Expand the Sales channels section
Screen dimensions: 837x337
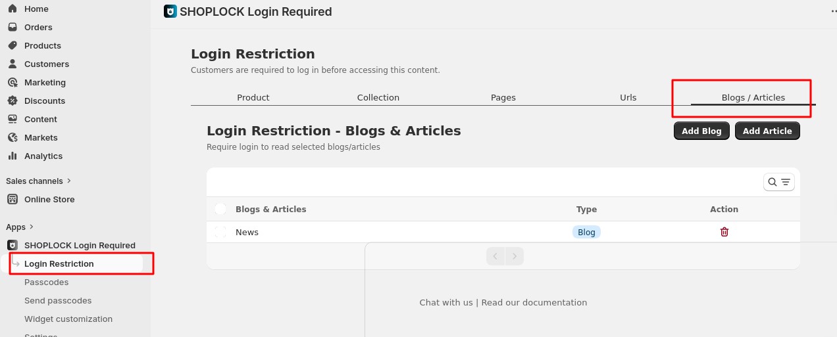click(x=69, y=181)
